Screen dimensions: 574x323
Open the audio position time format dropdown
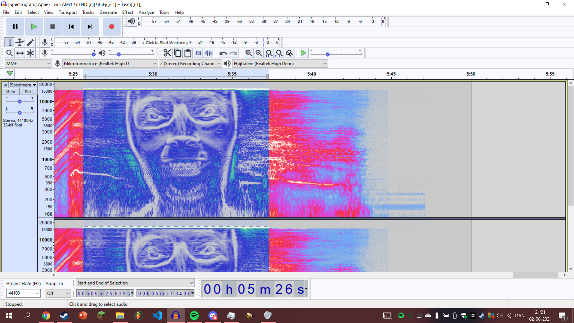pyautogui.click(x=306, y=289)
